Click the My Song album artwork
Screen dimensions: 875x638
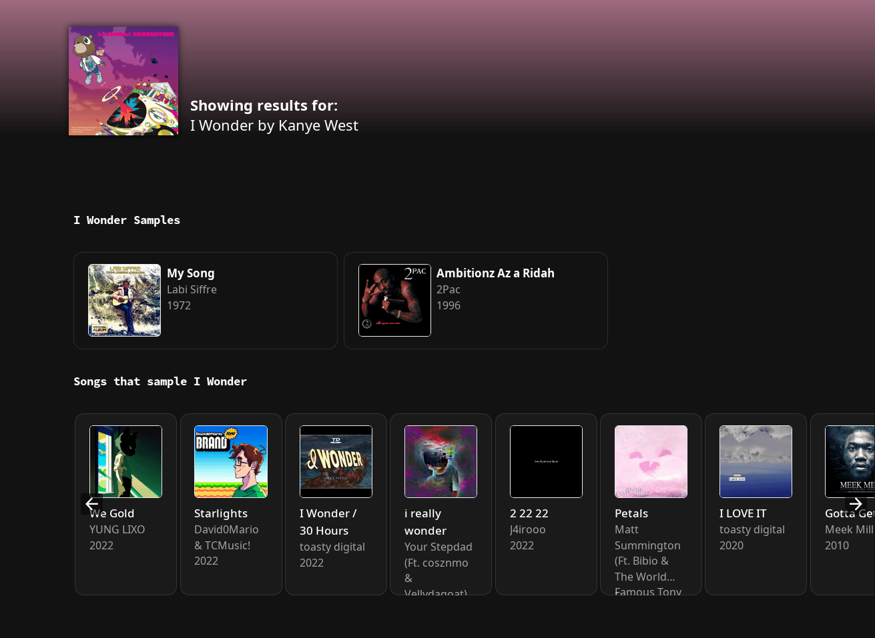pos(125,300)
